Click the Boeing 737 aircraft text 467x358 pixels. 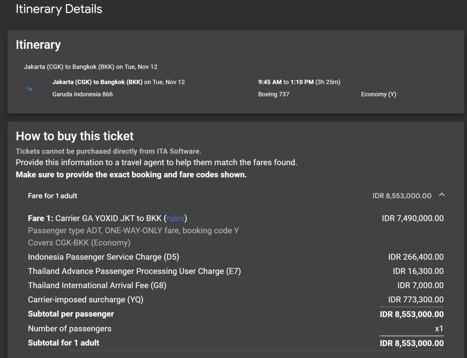(273, 94)
